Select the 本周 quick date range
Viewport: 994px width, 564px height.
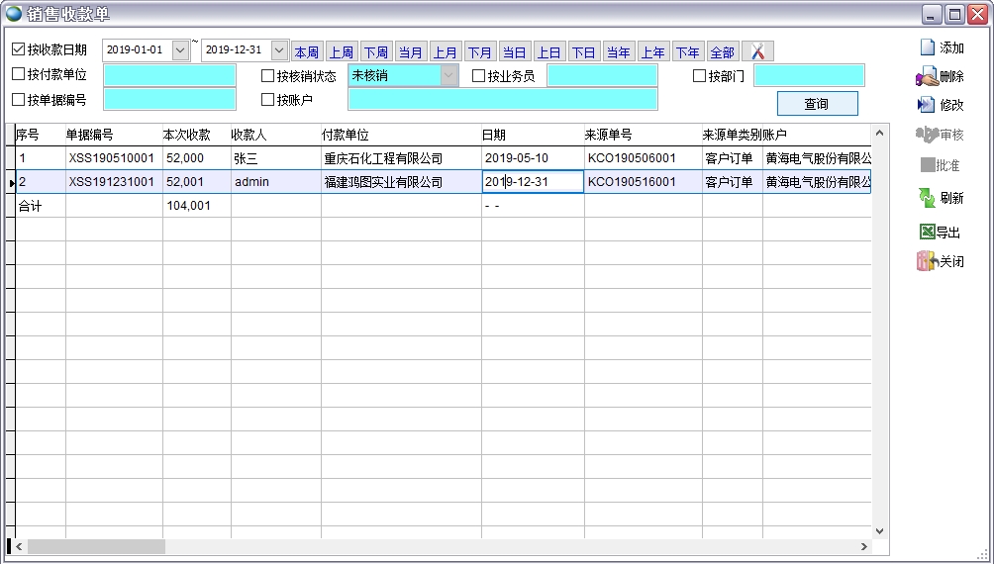(306, 52)
